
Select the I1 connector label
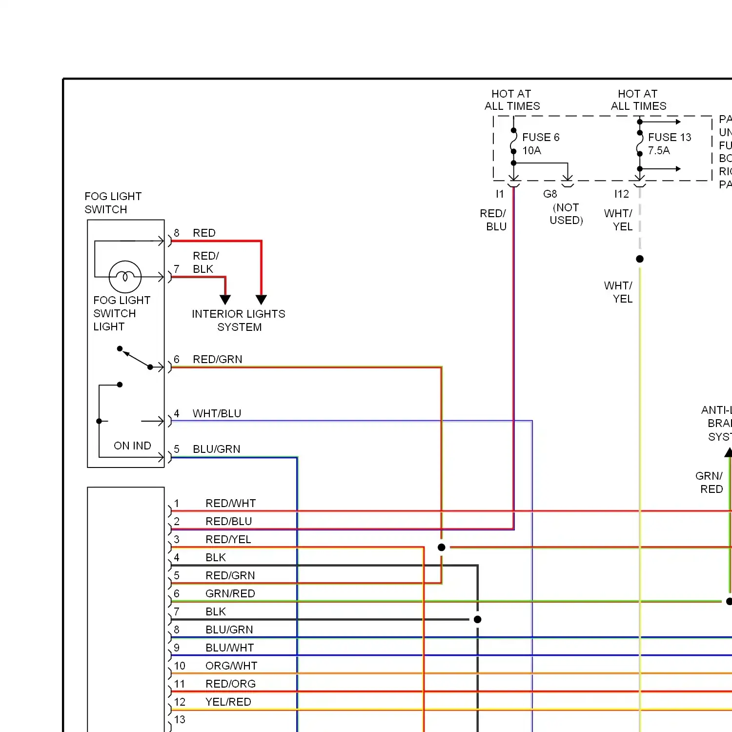tap(499, 194)
